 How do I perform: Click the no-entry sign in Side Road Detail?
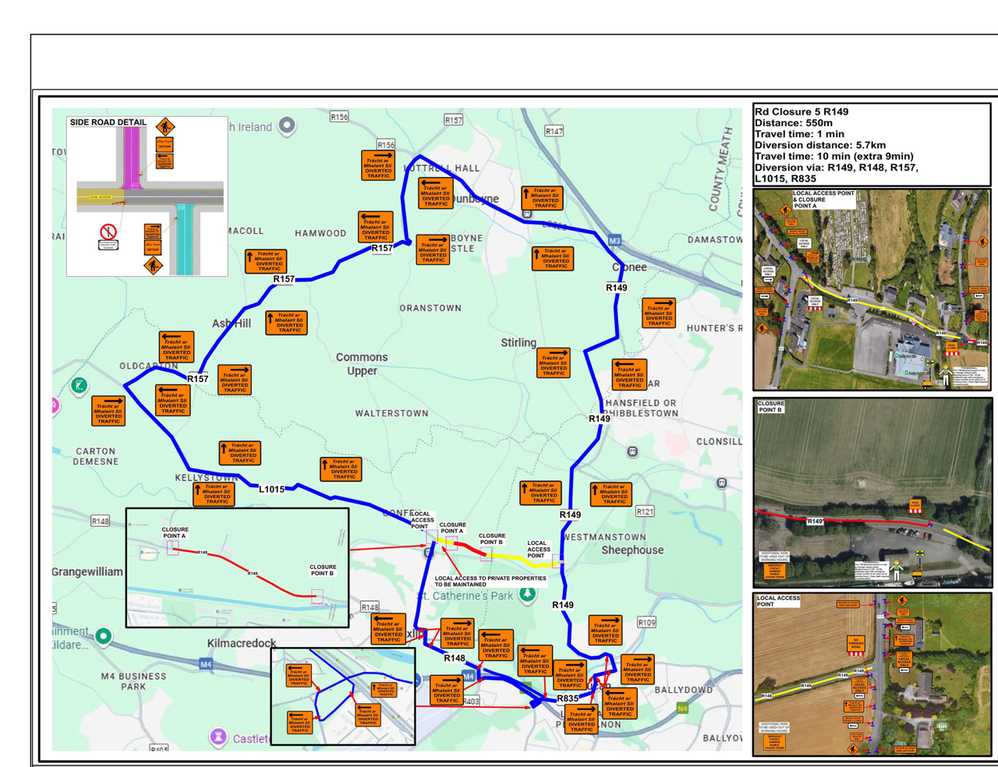[108, 232]
